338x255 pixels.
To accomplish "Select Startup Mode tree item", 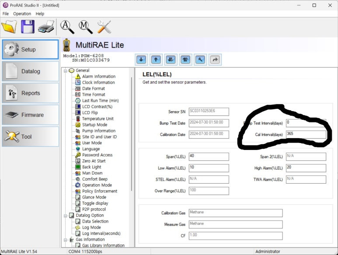I will coord(94,125).
